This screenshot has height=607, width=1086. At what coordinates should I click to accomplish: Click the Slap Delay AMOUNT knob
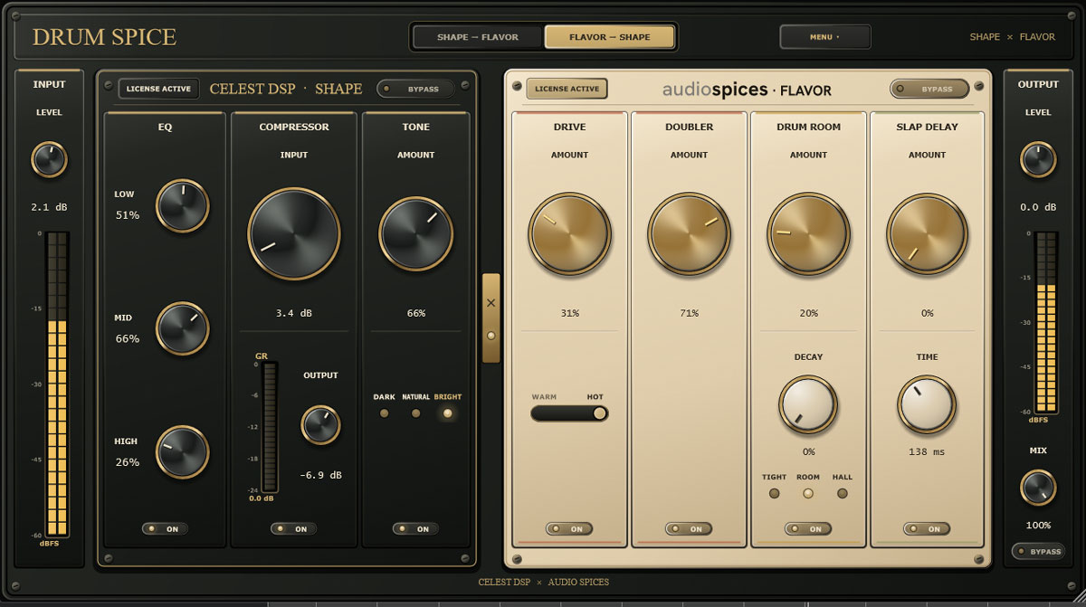(927, 234)
